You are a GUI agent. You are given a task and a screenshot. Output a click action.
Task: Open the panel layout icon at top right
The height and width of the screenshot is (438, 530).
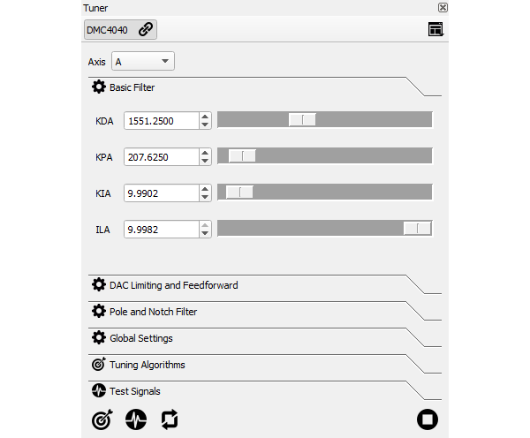click(435, 29)
